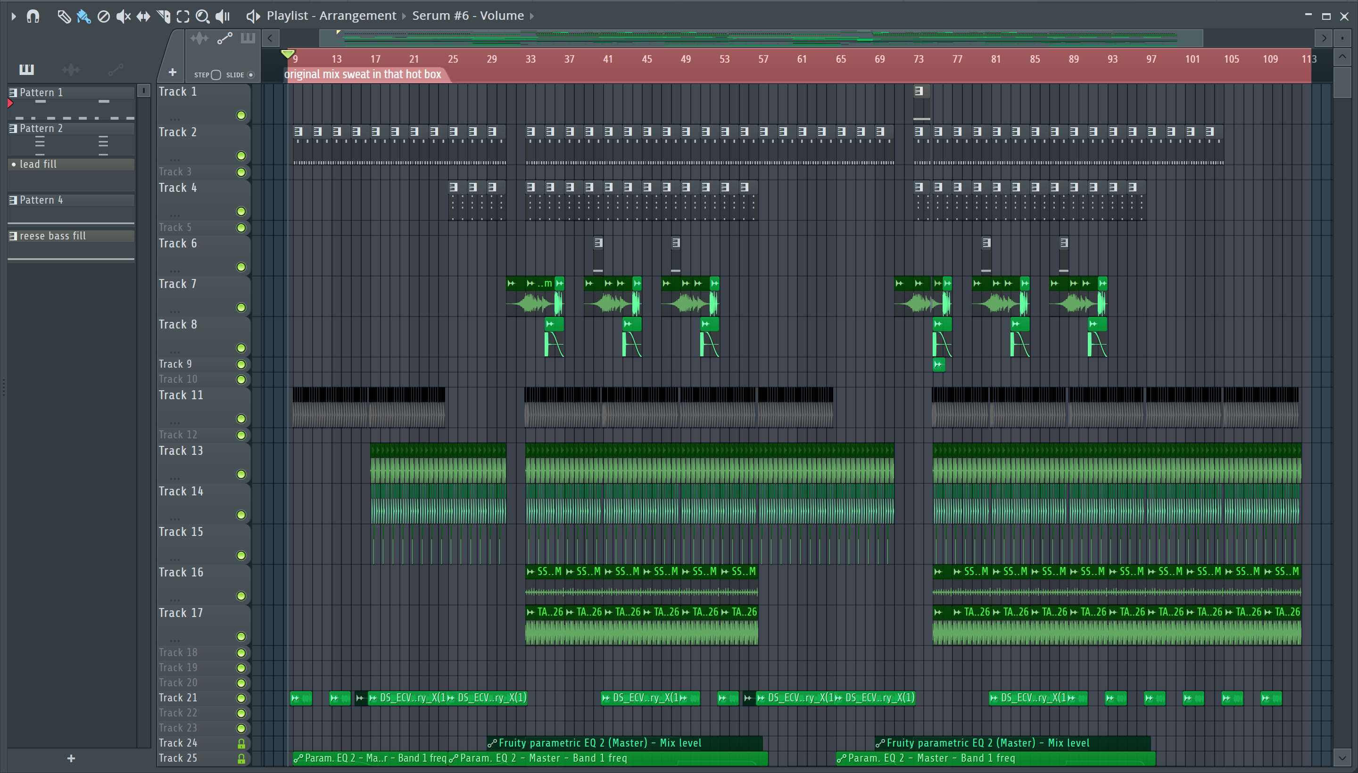Image resolution: width=1358 pixels, height=773 pixels.
Task: Select the Draw pencil tool
Action: point(64,16)
